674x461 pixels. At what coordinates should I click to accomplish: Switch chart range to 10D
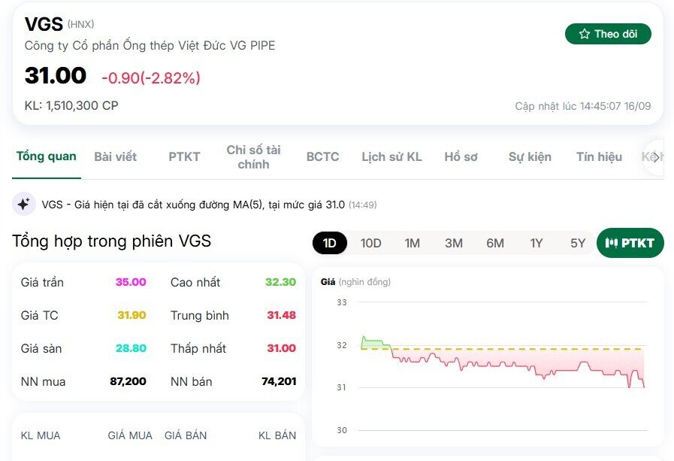[370, 243]
